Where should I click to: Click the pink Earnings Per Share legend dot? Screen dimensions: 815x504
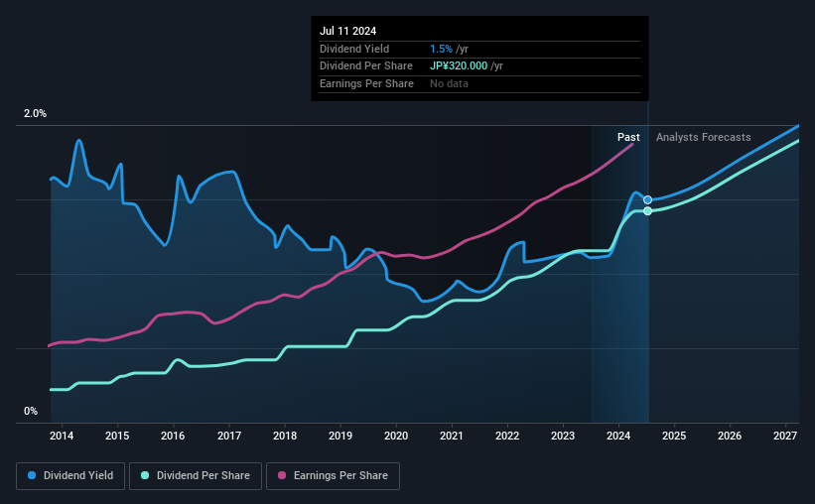point(282,475)
